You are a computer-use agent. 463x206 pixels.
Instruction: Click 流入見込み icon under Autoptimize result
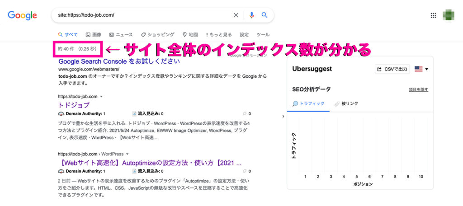pos(134,171)
